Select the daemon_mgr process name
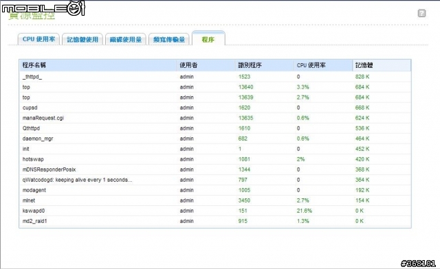This screenshot has width=440, height=269. tap(38, 139)
